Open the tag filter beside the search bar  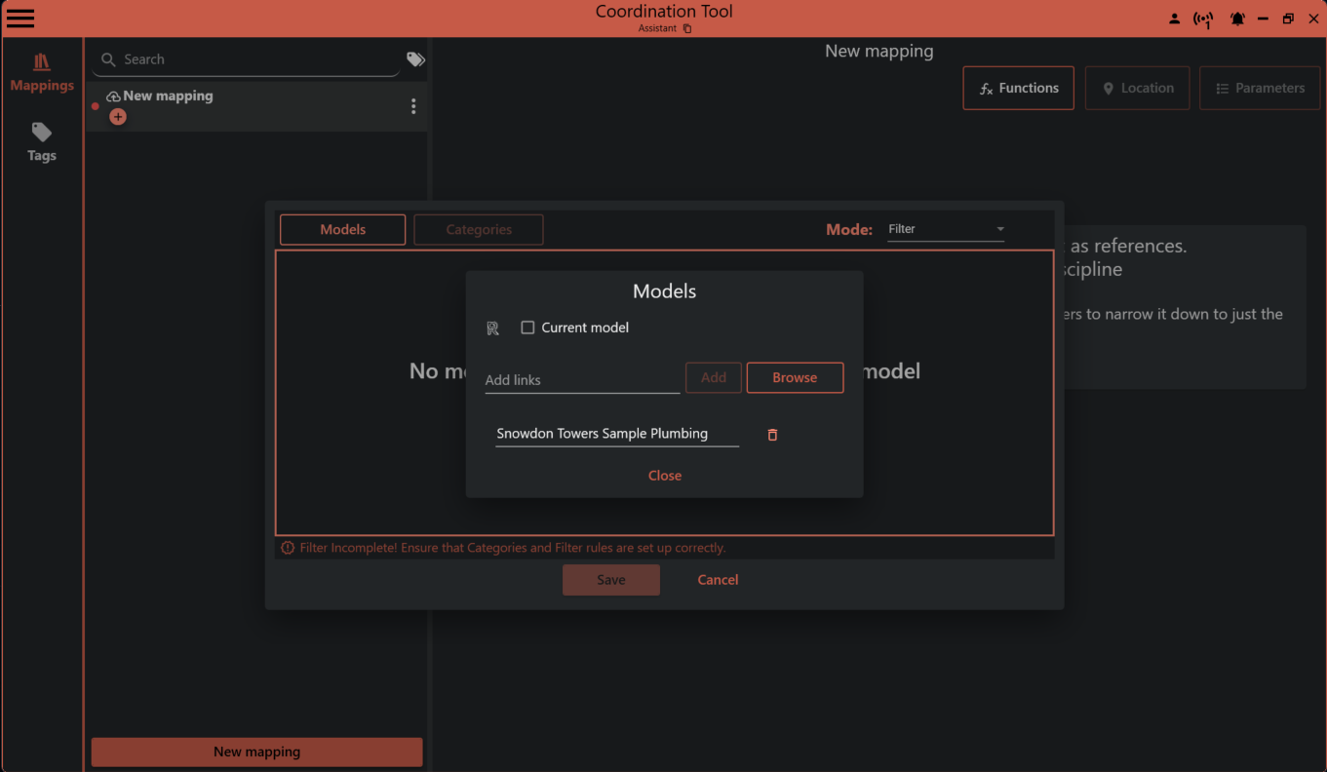415,58
